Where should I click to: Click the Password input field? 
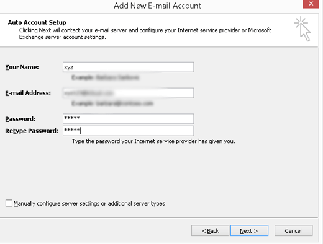coord(128,119)
